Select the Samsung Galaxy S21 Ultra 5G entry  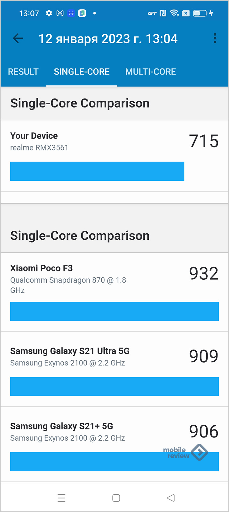pos(70,351)
